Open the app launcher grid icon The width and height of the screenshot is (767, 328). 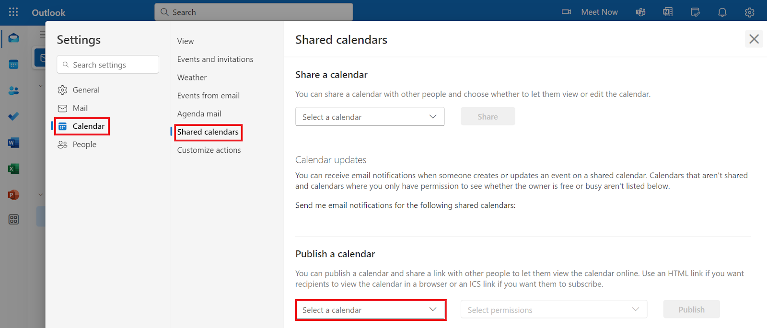13,12
